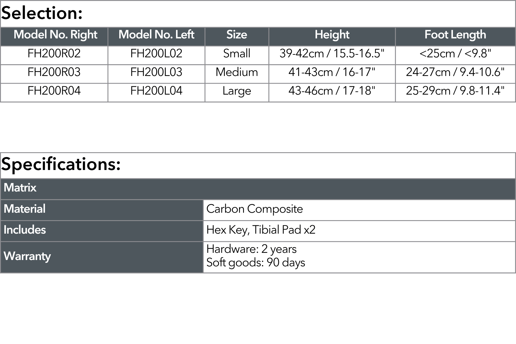Click the Includes row label
516x344 pixels.
click(x=25, y=230)
